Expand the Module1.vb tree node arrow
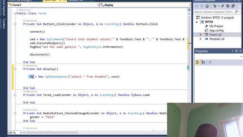 200,39
